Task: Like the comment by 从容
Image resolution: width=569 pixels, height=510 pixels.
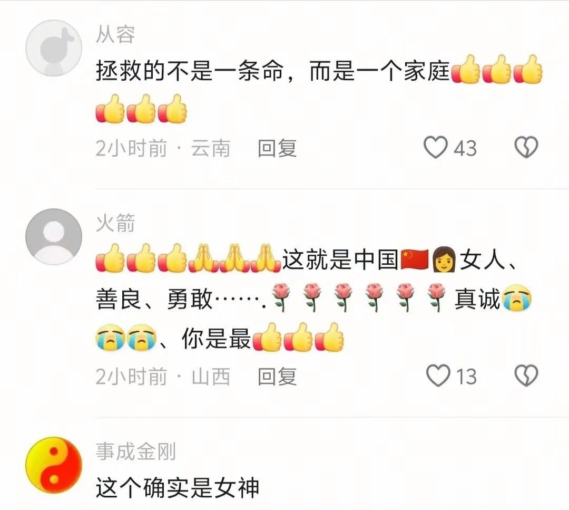Action: [x=436, y=148]
